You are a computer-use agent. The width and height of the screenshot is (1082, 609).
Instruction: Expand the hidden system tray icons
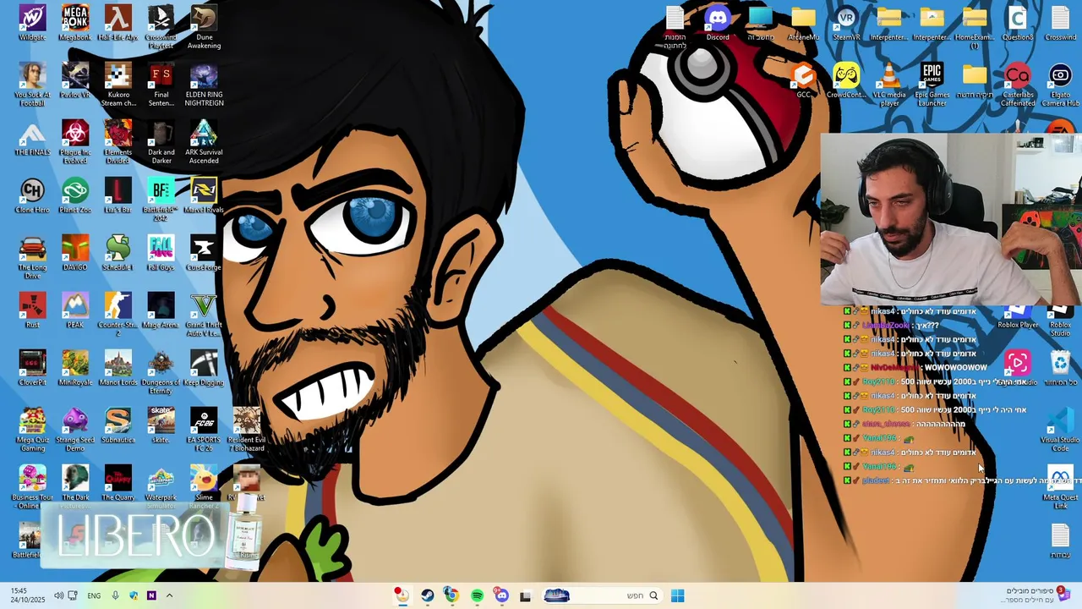coord(169,596)
